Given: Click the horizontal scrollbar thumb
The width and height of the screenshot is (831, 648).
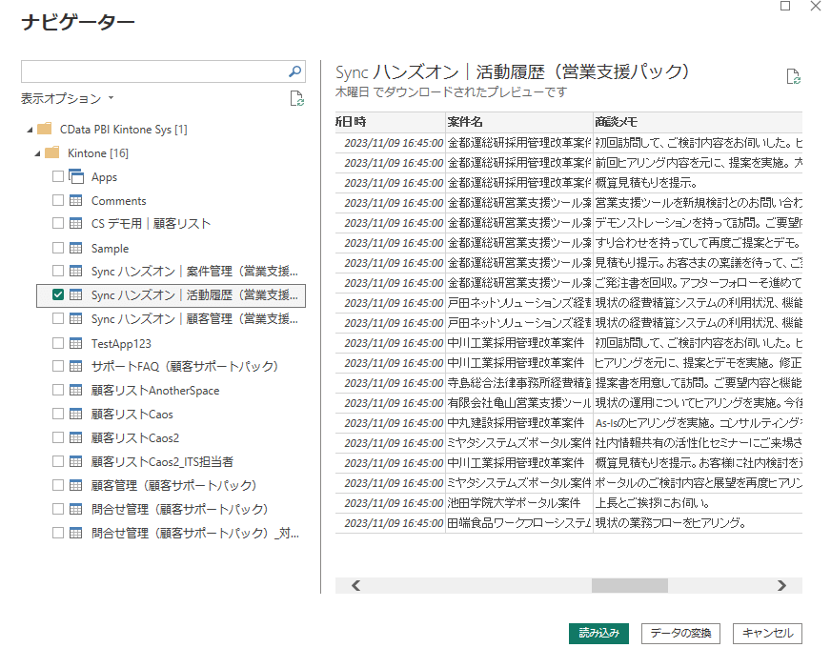Looking at the screenshot, I should (x=630, y=585).
